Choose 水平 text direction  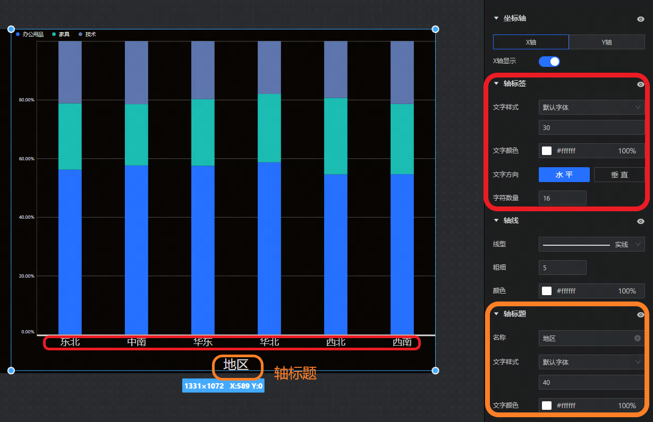click(564, 175)
